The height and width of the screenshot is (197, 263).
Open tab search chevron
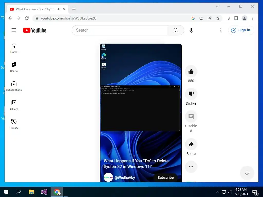coord(217,6)
